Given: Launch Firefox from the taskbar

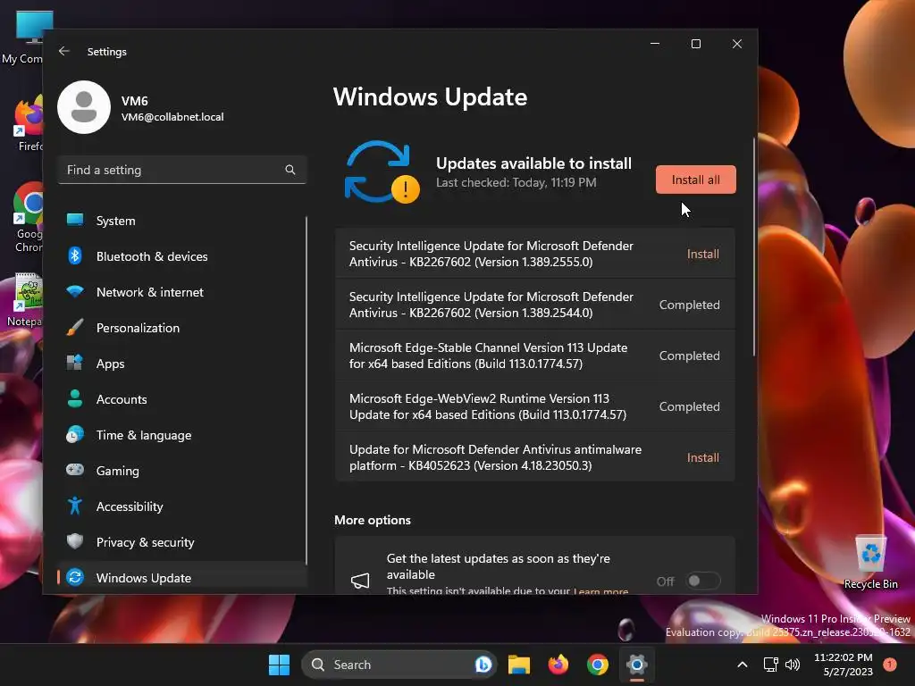Looking at the screenshot, I should [558, 665].
